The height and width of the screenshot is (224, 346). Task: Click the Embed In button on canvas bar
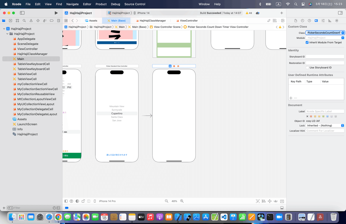[282, 201]
